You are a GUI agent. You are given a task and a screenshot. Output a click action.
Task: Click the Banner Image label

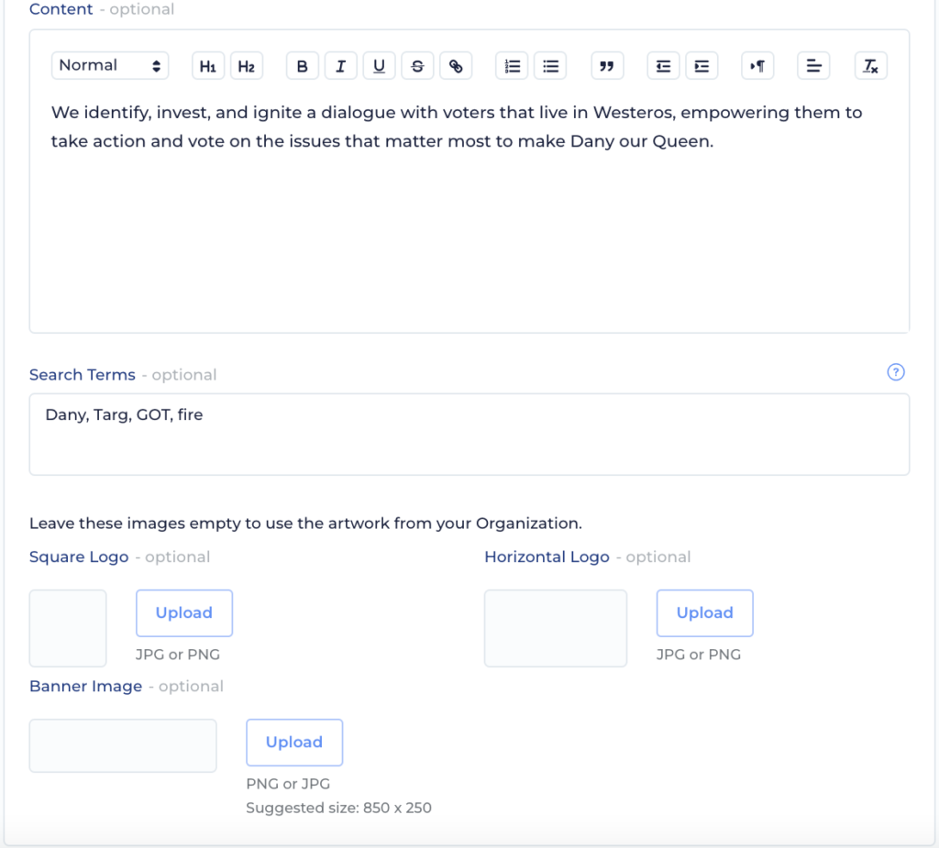pos(85,687)
